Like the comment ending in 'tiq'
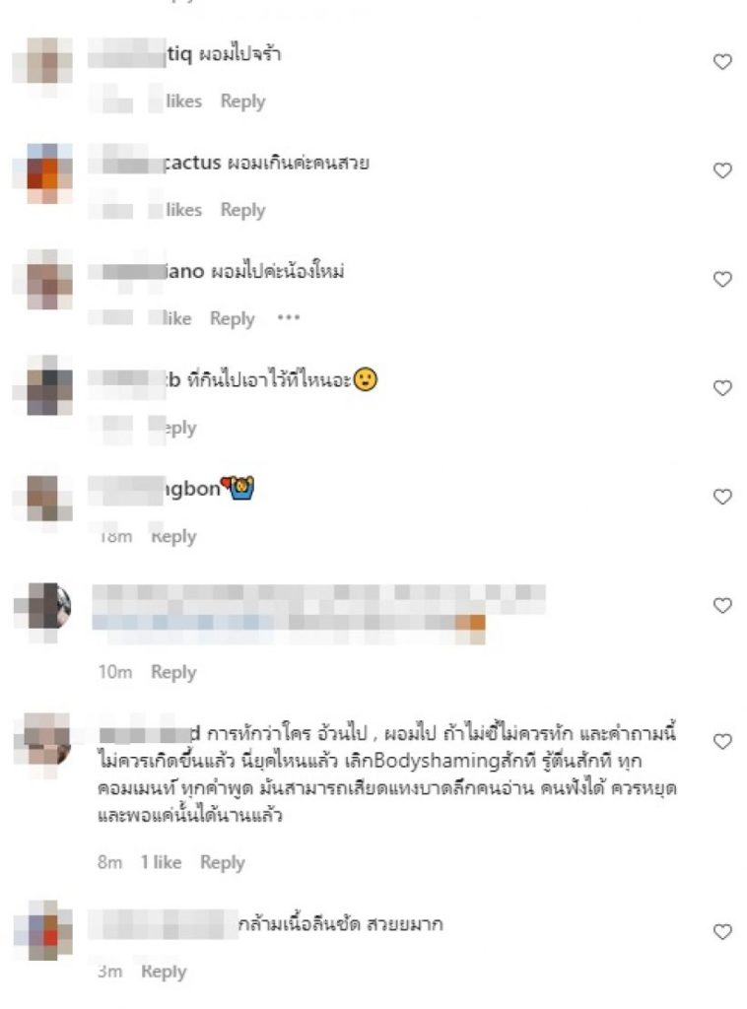 (722, 62)
